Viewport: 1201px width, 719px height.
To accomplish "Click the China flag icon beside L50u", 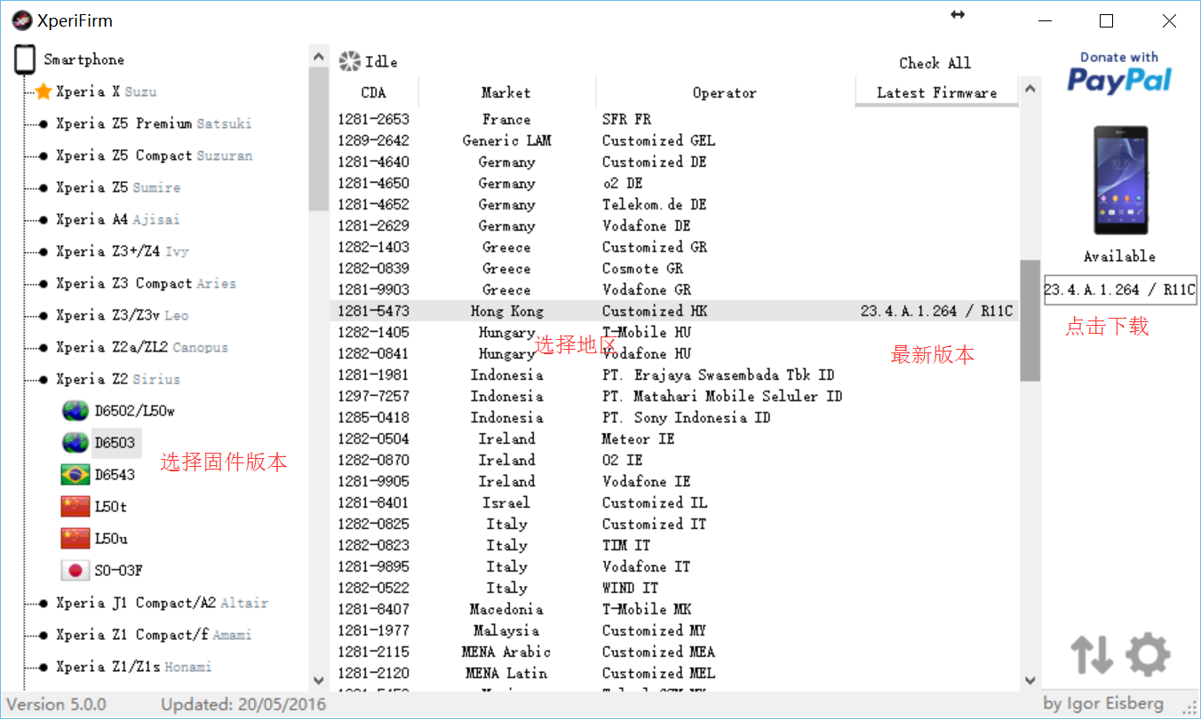I will (x=76, y=539).
